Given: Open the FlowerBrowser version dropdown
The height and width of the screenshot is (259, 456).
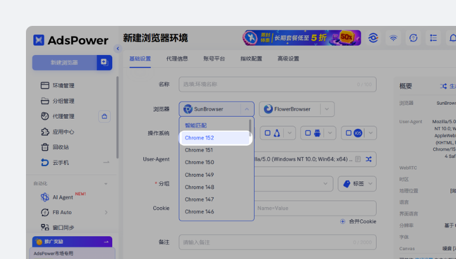Looking at the screenshot, I should (x=327, y=109).
